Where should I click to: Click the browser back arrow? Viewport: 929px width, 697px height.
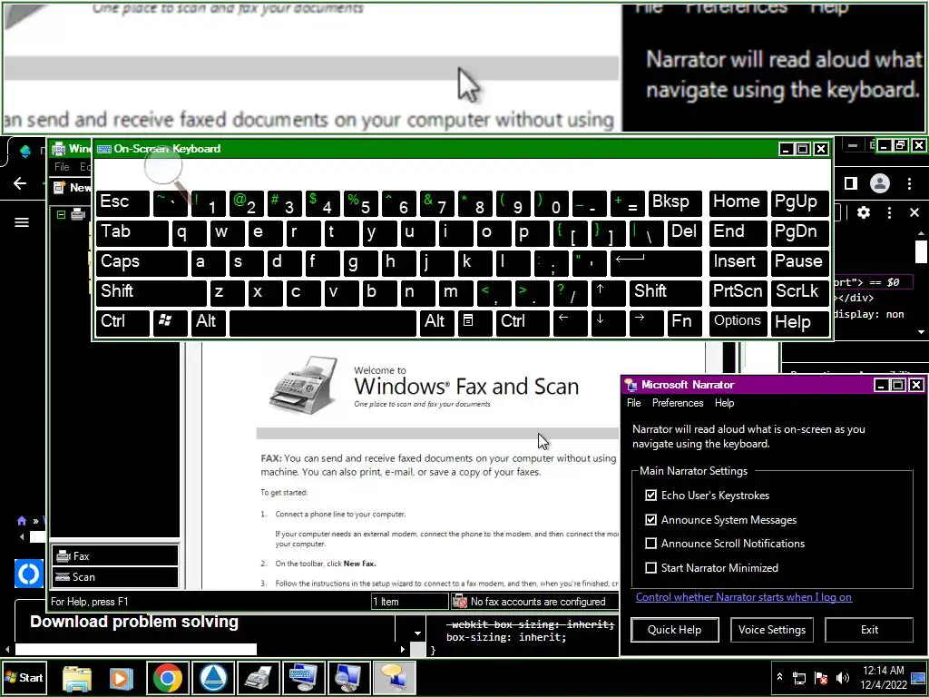[x=20, y=183]
